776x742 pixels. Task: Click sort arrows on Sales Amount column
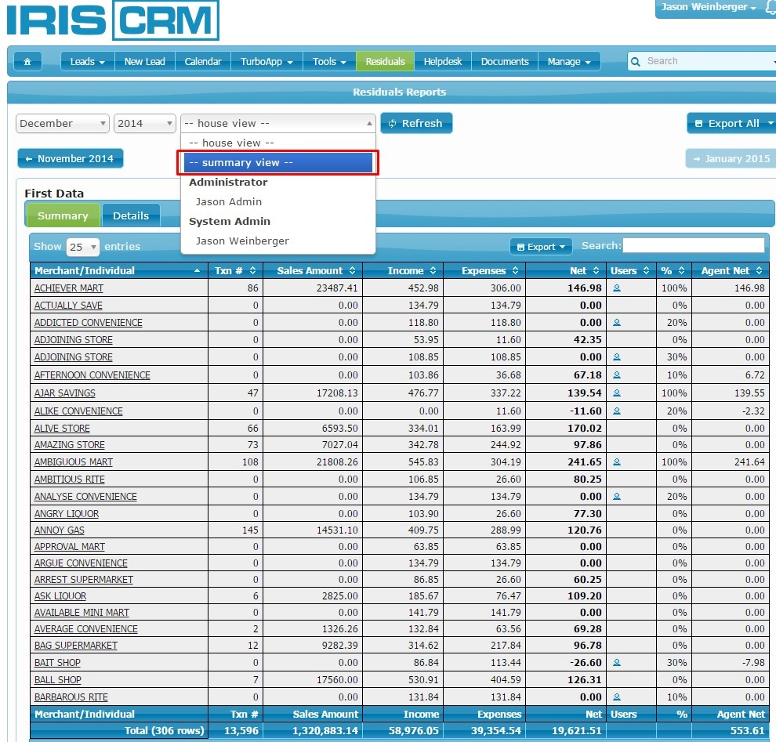tap(352, 270)
